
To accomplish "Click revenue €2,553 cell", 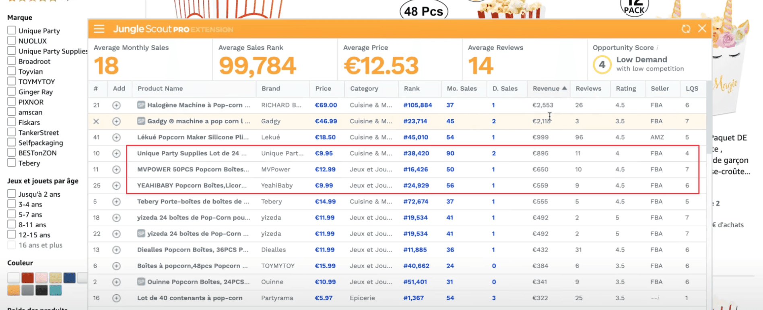I will [x=543, y=105].
